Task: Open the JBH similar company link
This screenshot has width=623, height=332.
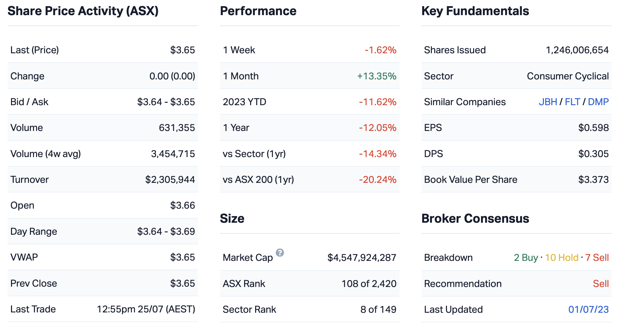Action: pos(548,102)
